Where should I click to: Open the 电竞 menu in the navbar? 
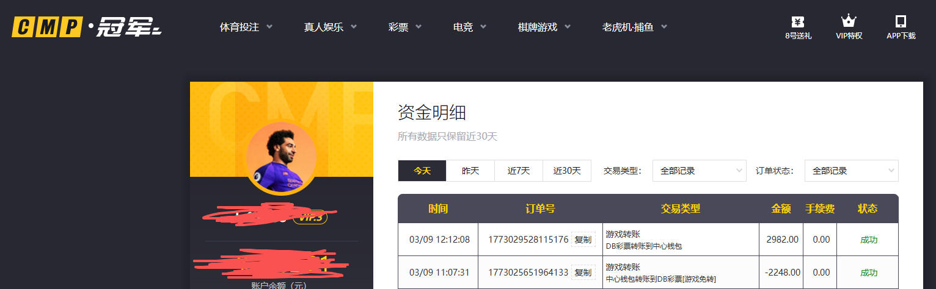pyautogui.click(x=469, y=27)
